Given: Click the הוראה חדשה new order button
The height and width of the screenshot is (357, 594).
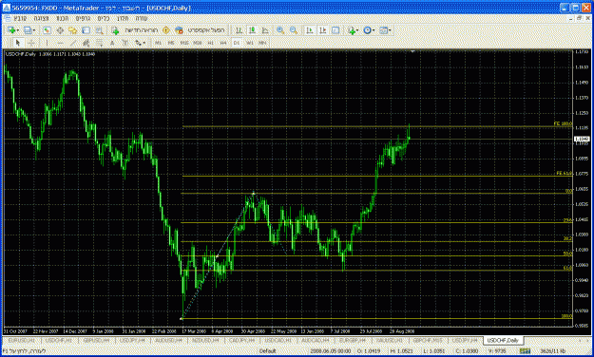Looking at the screenshot, I should click(141, 30).
